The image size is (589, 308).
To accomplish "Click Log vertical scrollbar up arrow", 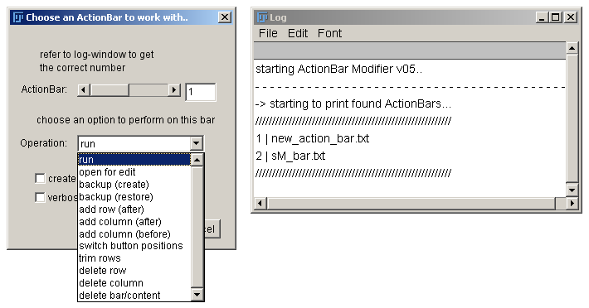I will coord(572,48).
